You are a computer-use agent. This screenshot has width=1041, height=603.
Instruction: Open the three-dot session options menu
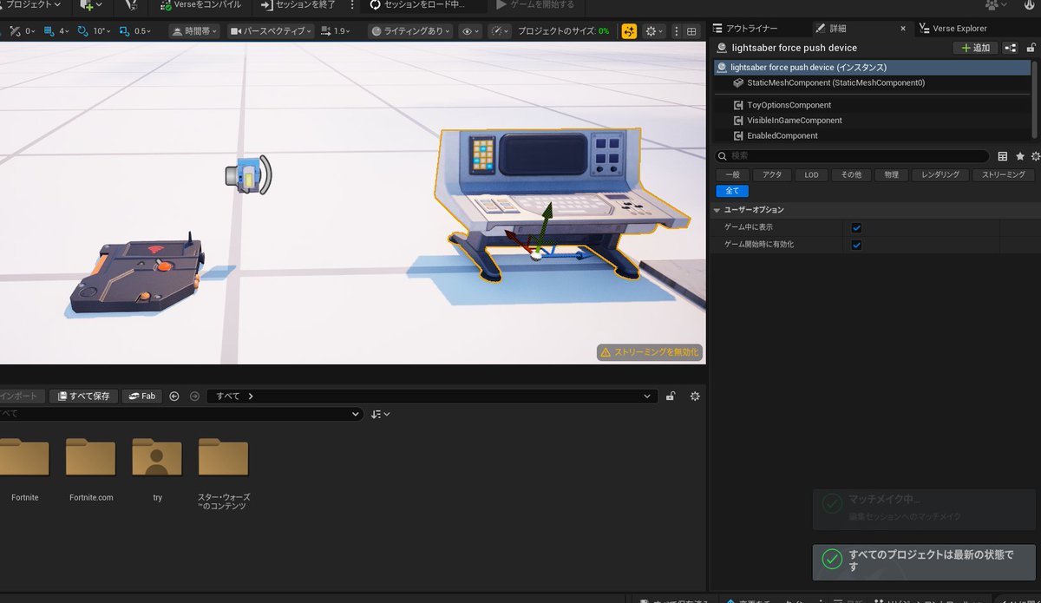click(x=351, y=5)
